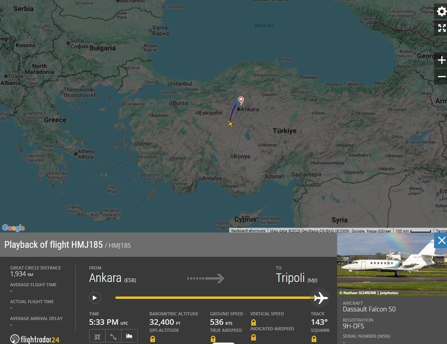The height and width of the screenshot is (344, 447).
Task: Click the red origin marker at Ankara
Action: [x=241, y=100]
